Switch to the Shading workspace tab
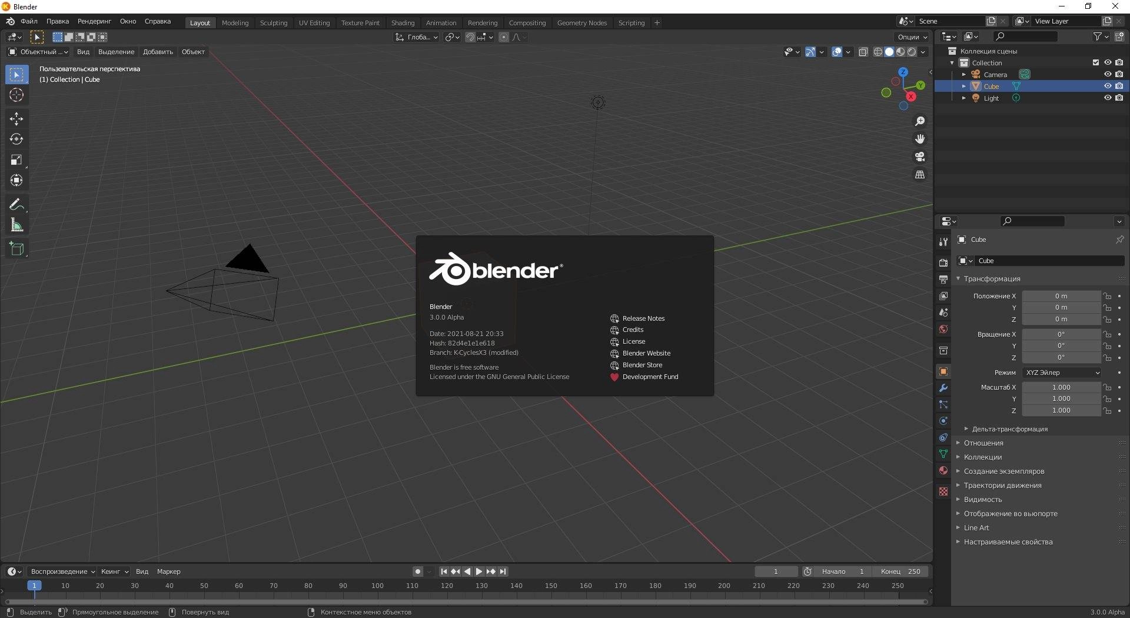This screenshot has width=1130, height=618. click(x=403, y=22)
